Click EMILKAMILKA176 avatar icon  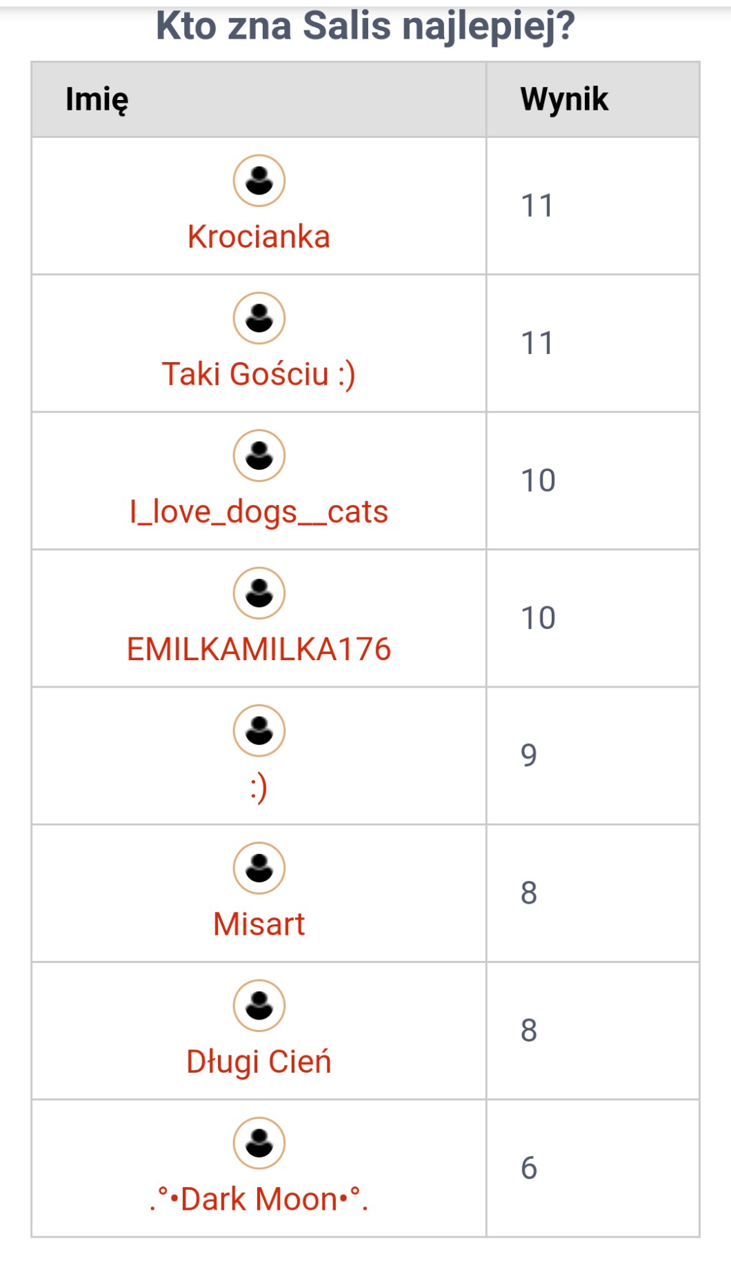[259, 593]
